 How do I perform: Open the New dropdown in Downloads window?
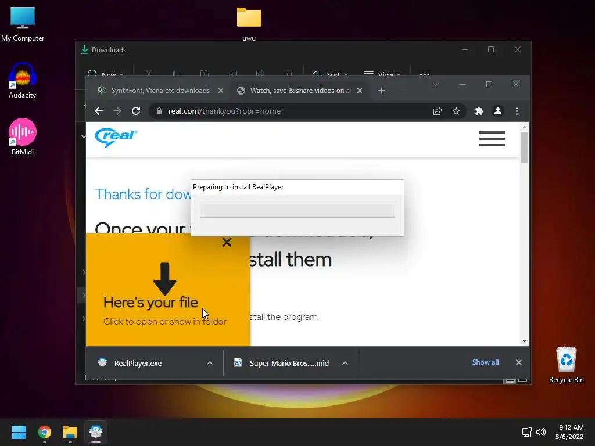click(106, 74)
